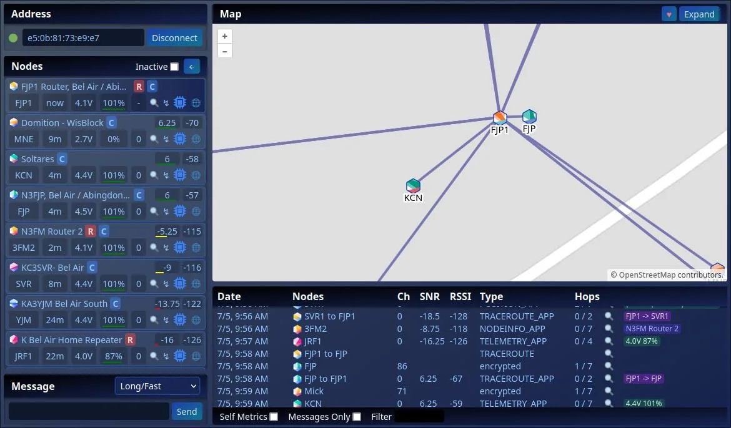Focus the packet Filter input field
This screenshot has width=731, height=428.
point(419,417)
